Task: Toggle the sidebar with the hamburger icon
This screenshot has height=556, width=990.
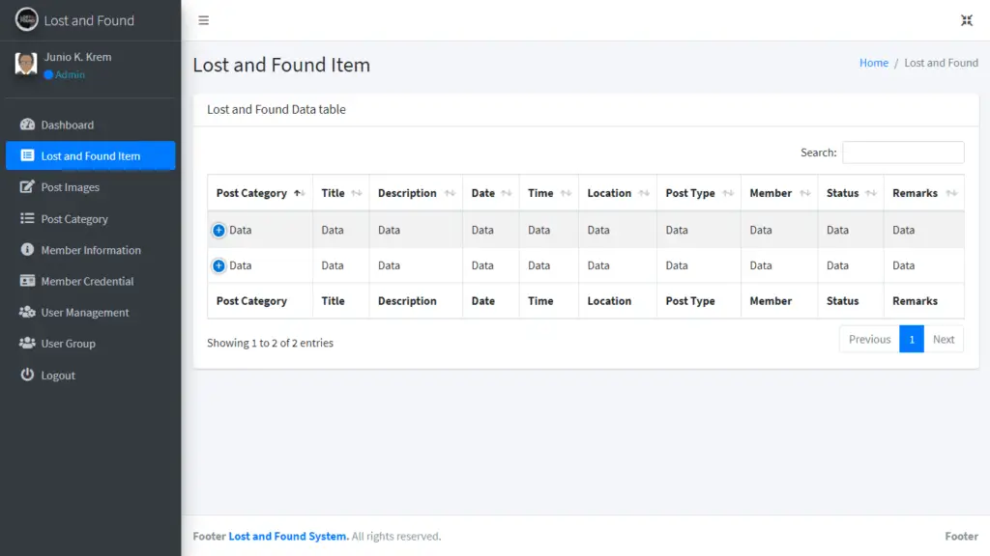Action: (203, 20)
